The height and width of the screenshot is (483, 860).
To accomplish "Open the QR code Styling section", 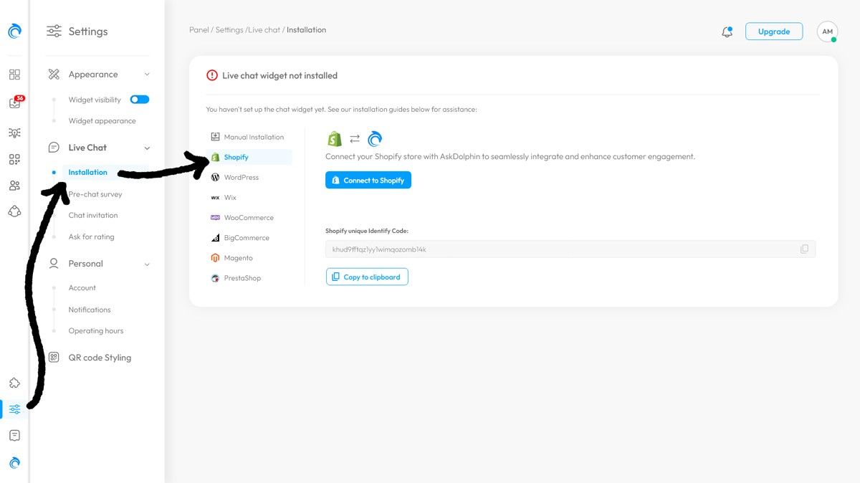I will (100, 358).
